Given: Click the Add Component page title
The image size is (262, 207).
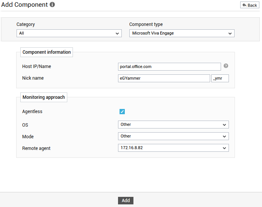Looking at the screenshot, I should [x=24, y=5].
